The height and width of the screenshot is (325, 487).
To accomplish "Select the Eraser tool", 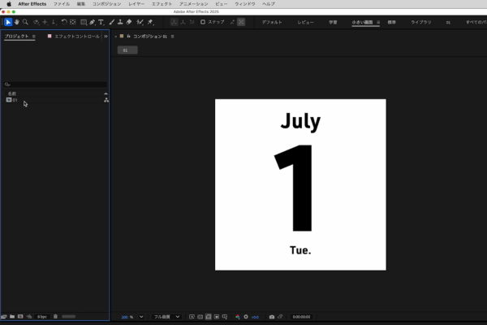I will coord(129,22).
